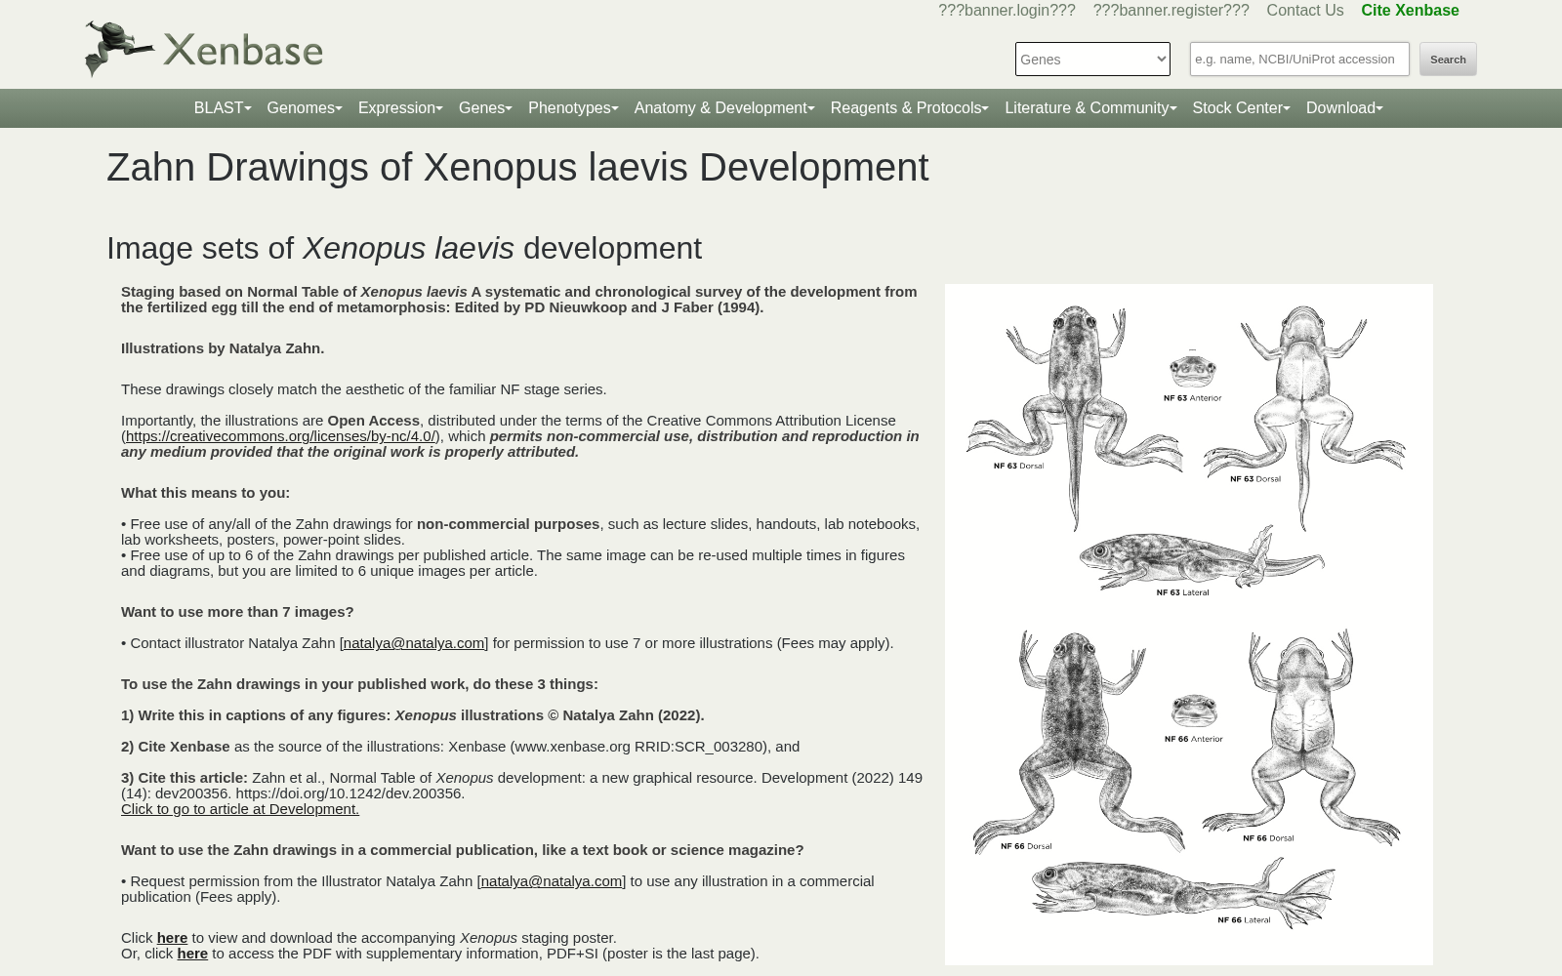The width and height of the screenshot is (1562, 976).
Task: Focus the gene name search field
Action: [x=1299, y=59]
